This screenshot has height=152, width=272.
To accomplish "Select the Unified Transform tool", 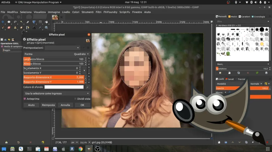I will (34, 22).
